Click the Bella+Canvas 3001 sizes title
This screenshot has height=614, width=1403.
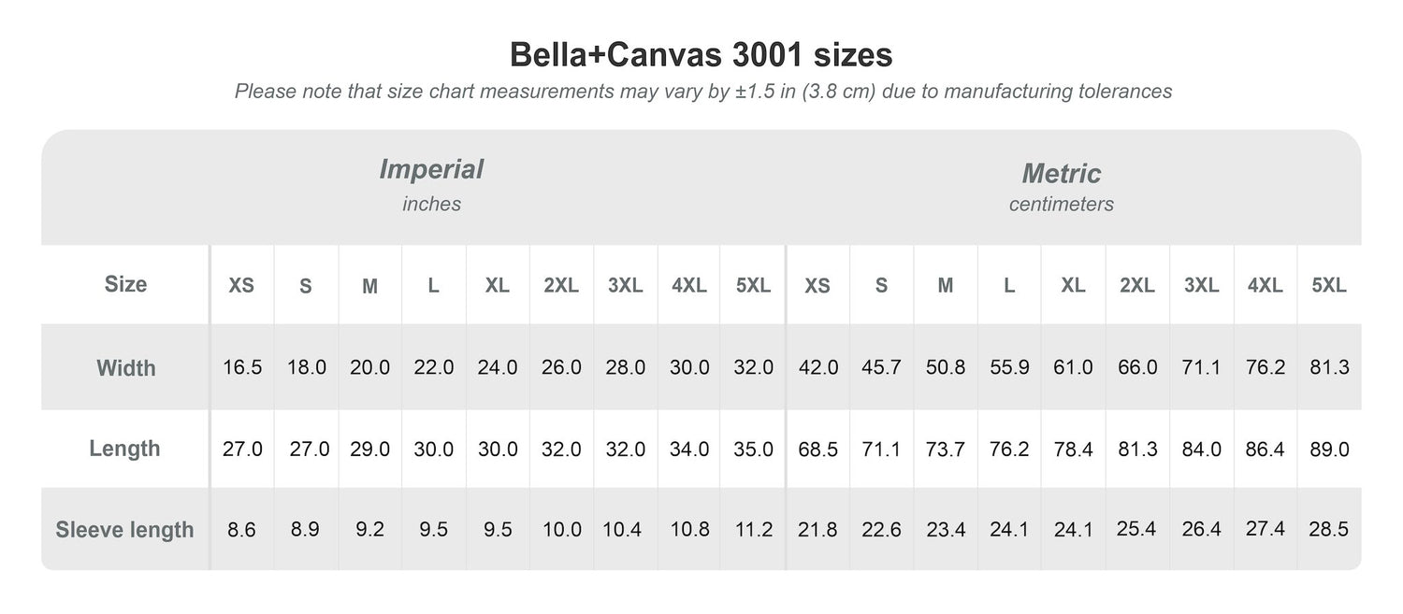click(x=701, y=55)
